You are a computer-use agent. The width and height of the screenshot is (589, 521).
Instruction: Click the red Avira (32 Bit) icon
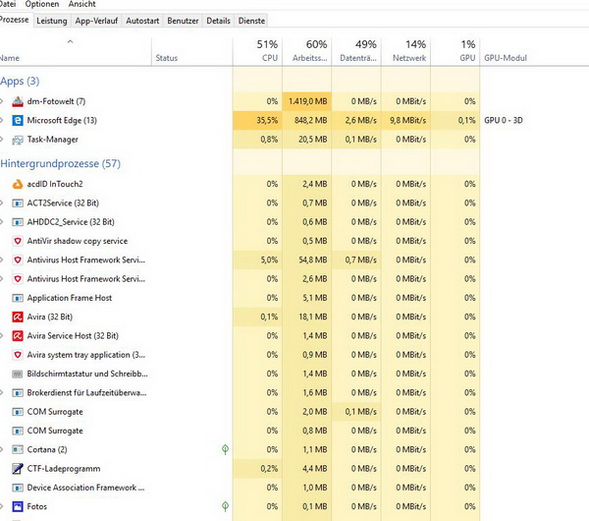click(x=18, y=317)
